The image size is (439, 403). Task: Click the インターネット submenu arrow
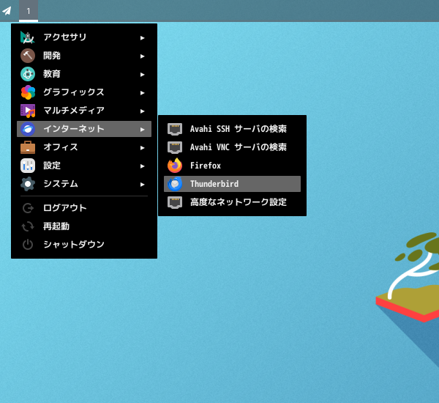tap(143, 130)
